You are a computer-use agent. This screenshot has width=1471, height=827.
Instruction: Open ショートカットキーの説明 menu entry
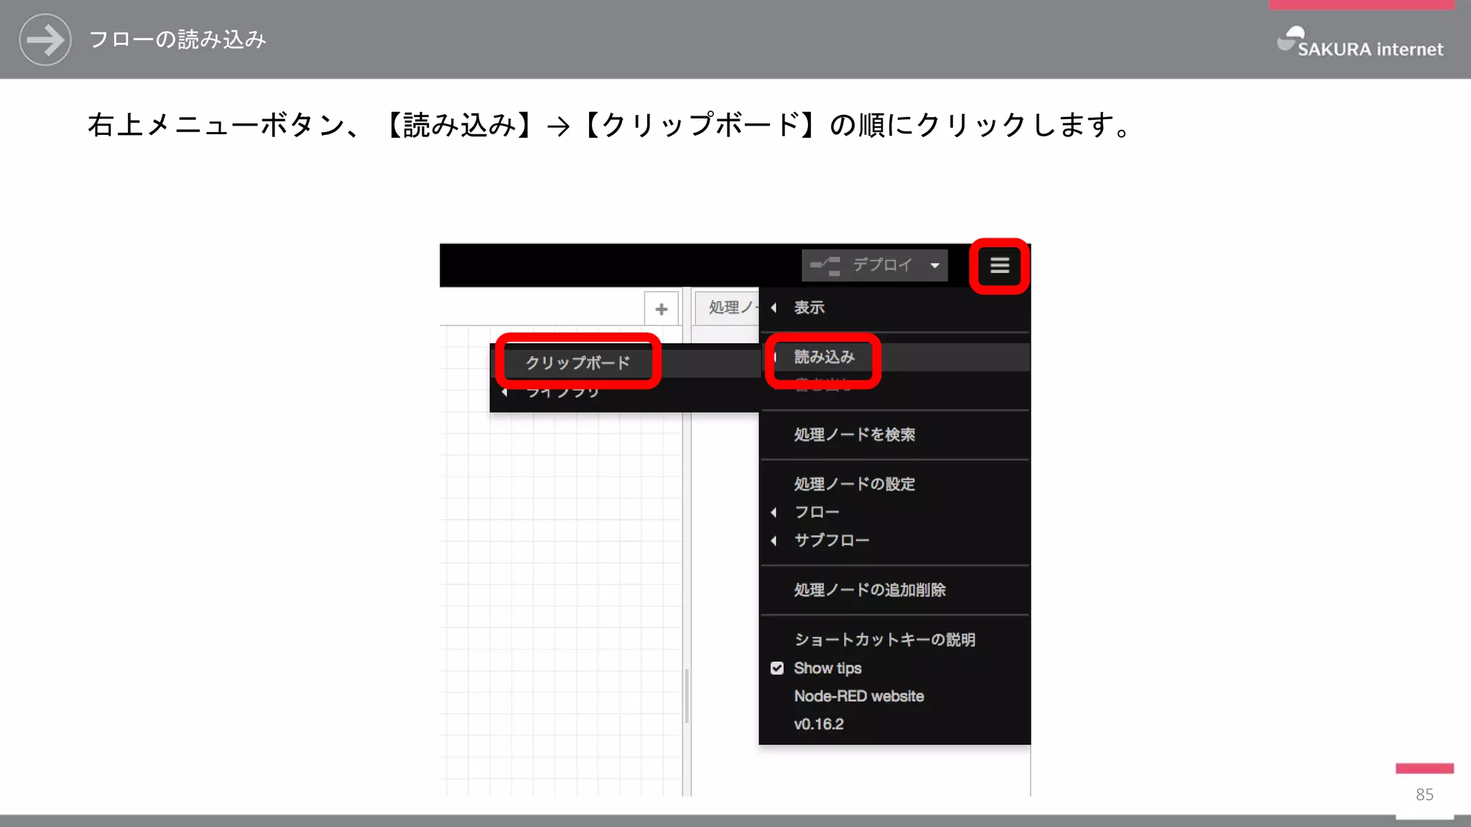pos(895,639)
